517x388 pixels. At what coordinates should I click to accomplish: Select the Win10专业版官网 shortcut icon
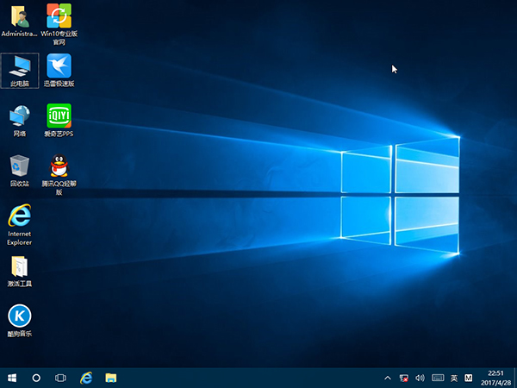[59, 16]
